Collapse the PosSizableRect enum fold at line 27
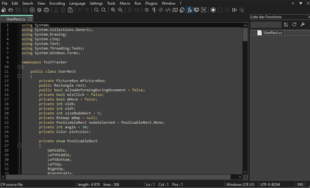The height and width of the screenshot is (188, 310). [19, 146]
